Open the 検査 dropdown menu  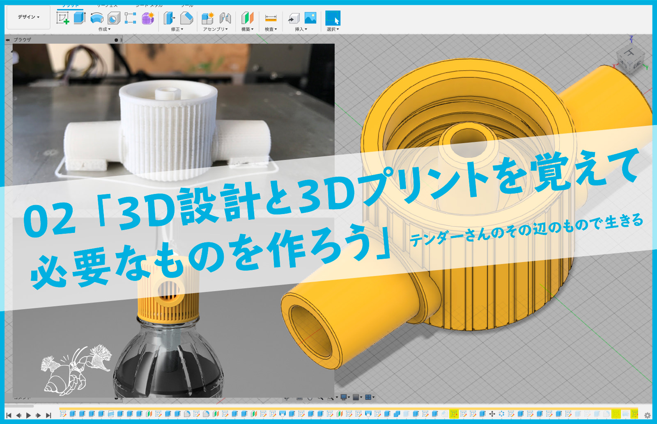[271, 29]
